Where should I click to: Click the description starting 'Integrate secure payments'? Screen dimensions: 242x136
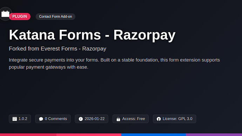114,63
